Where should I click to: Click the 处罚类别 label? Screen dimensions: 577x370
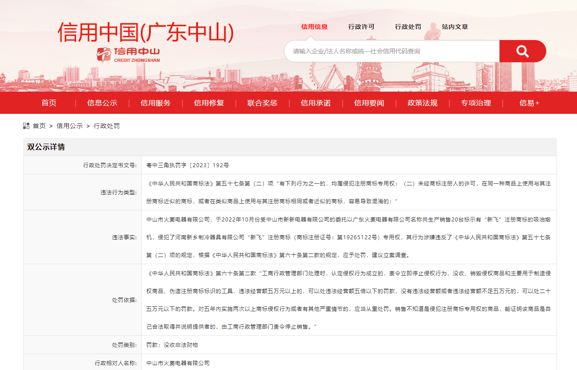click(x=125, y=345)
